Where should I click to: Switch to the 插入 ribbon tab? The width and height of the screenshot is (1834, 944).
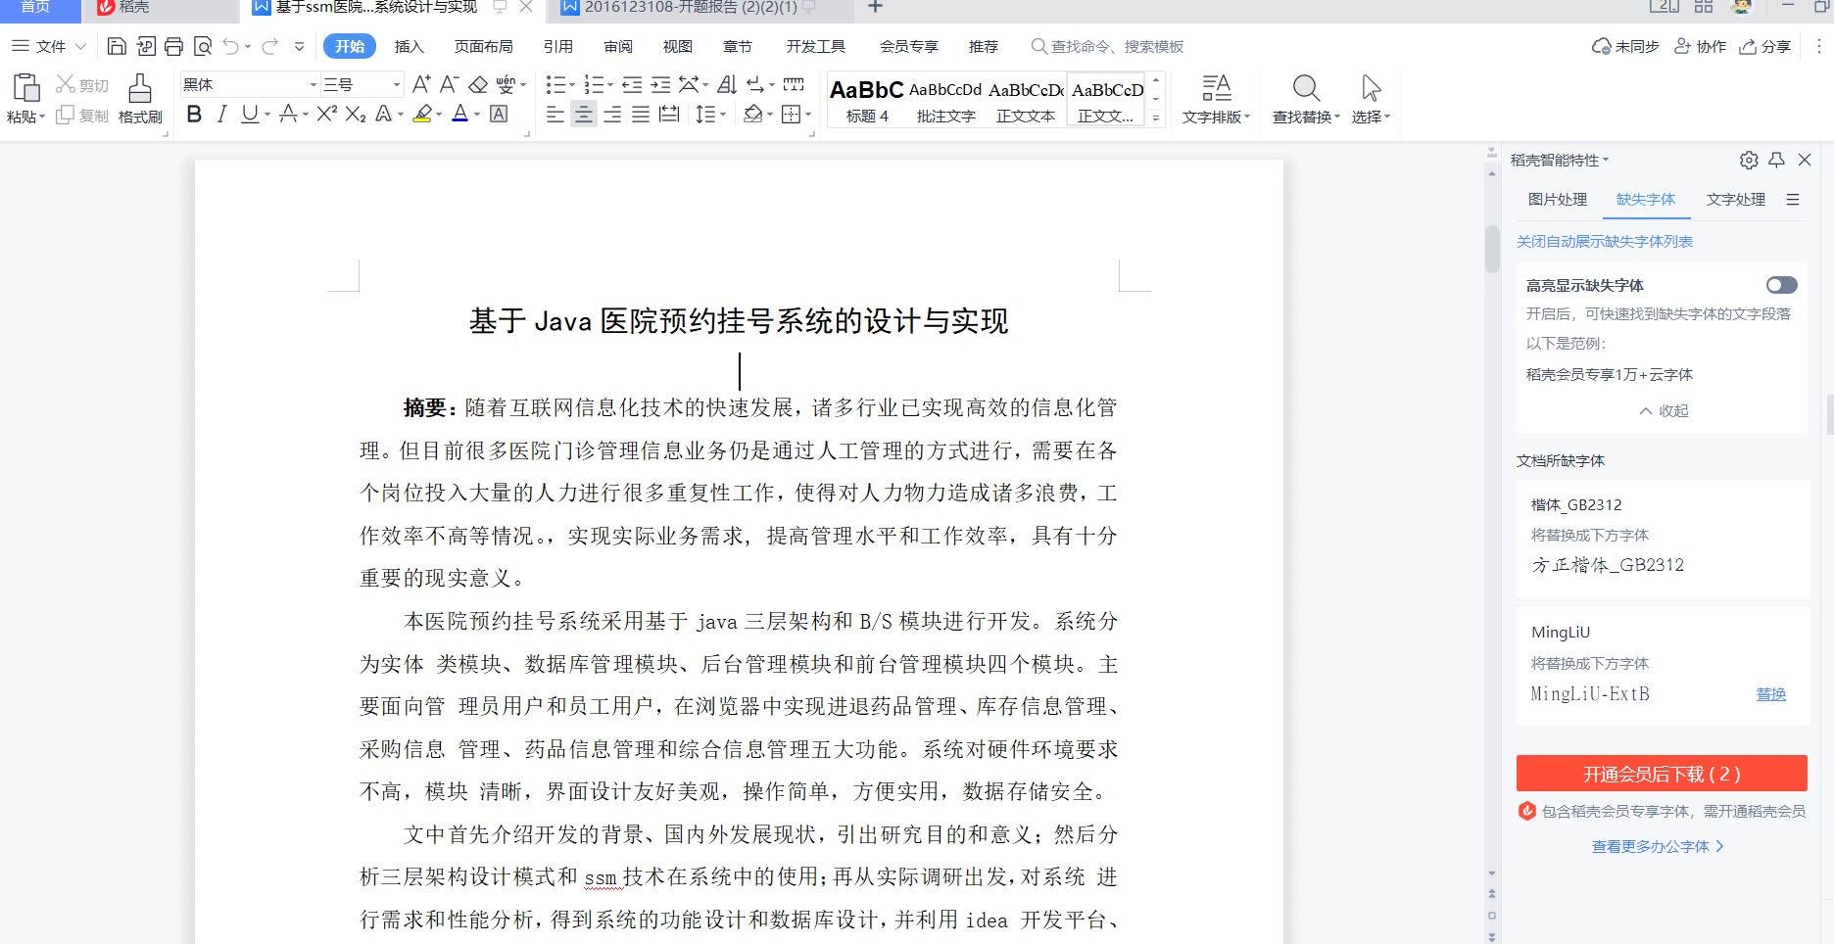[410, 46]
